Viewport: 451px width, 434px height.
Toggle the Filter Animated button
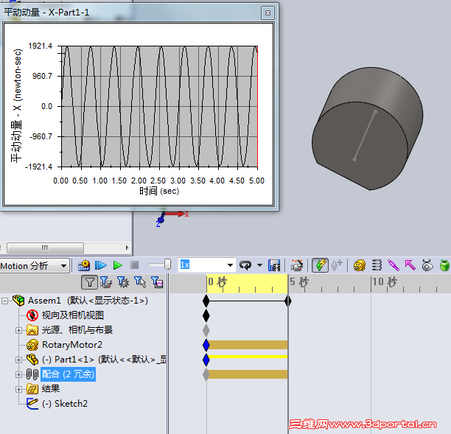(106, 282)
